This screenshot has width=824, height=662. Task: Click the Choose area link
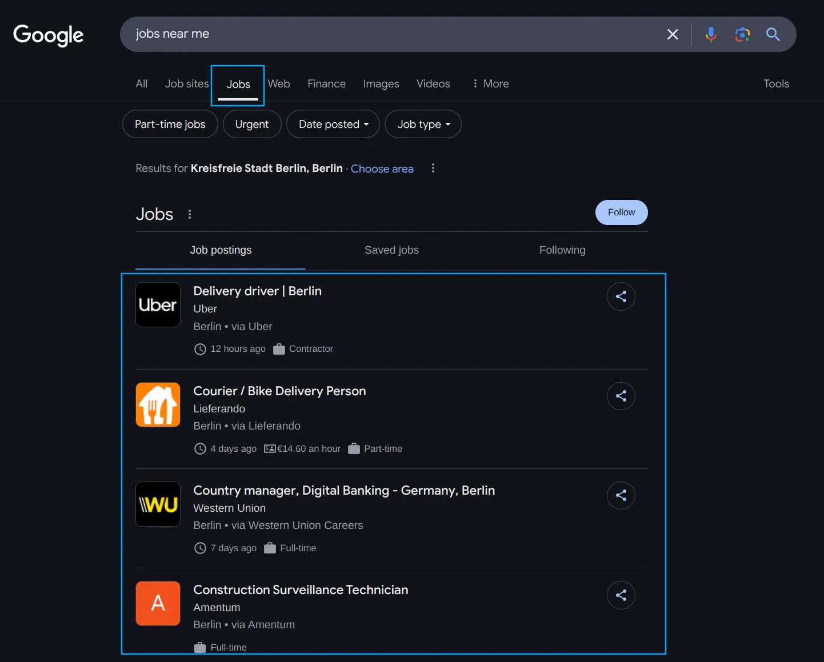pyautogui.click(x=382, y=168)
